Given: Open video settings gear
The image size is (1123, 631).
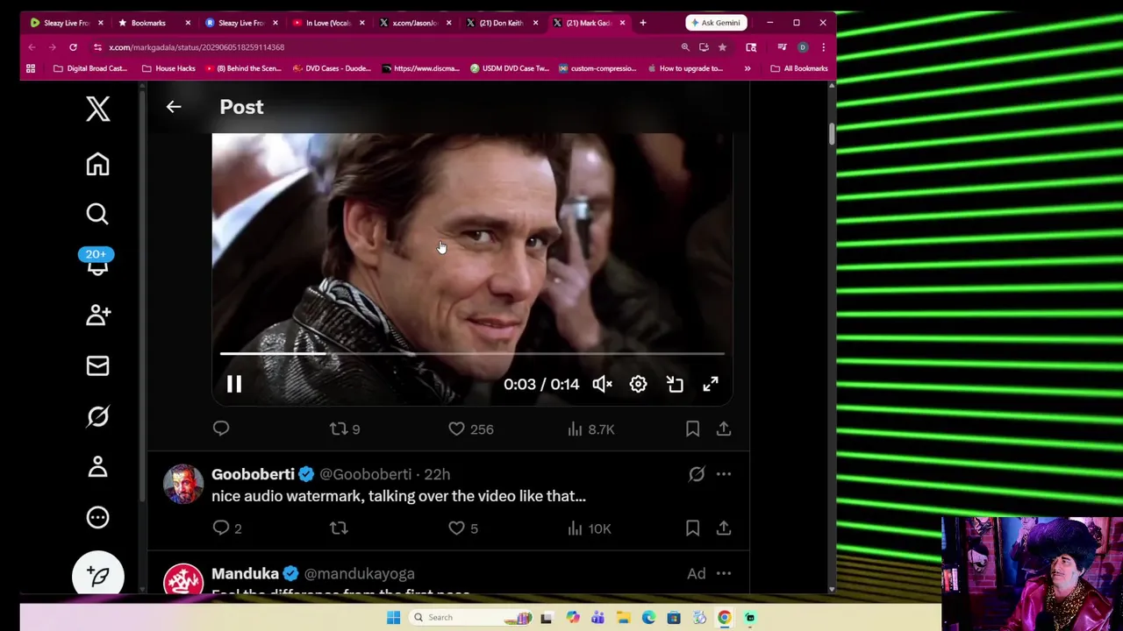Looking at the screenshot, I should pyautogui.click(x=638, y=384).
